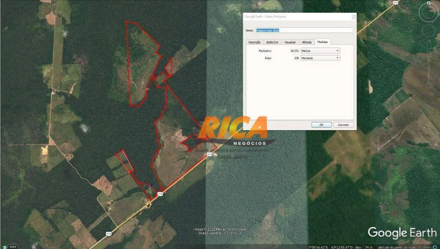Click the Perímetro value 19.051

[x=294, y=51]
